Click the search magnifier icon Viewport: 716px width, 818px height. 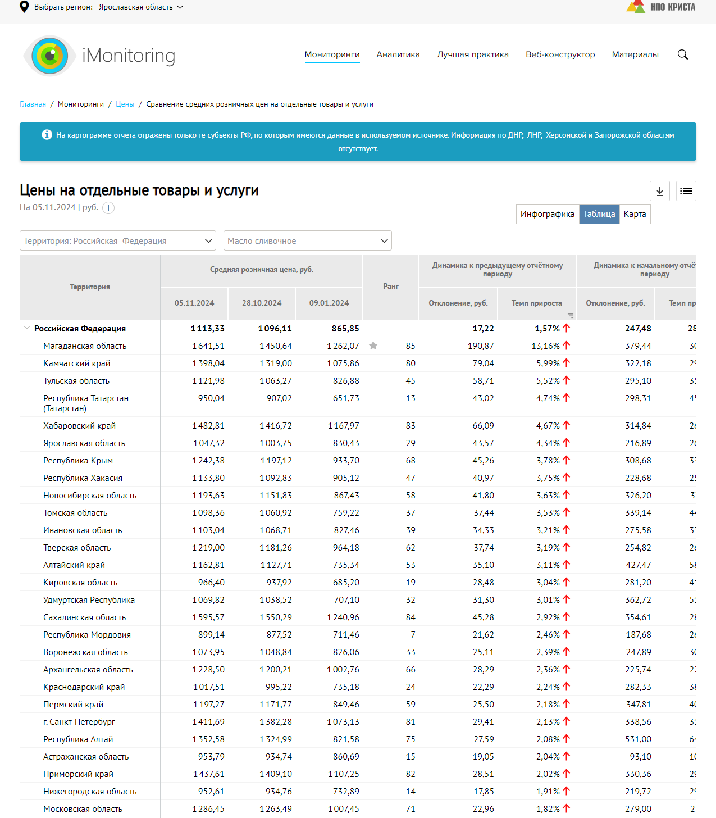[x=682, y=54]
